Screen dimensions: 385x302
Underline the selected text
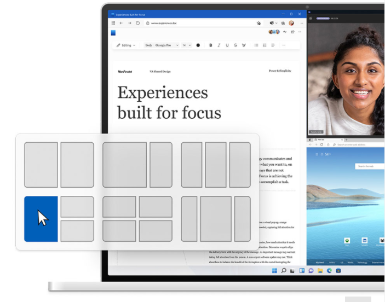coord(227,45)
